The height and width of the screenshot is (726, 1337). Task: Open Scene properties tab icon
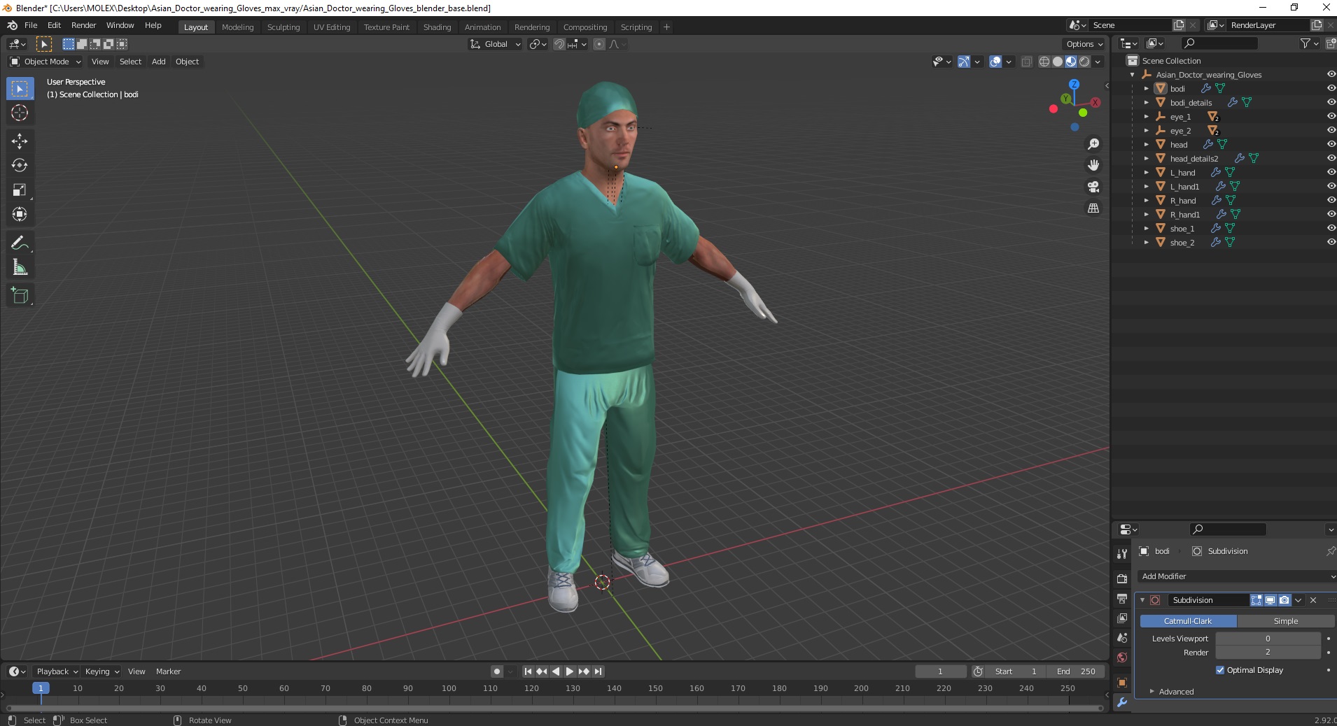1122,638
